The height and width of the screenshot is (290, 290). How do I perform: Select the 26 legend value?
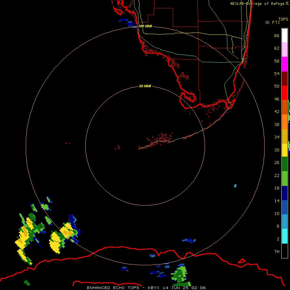277,163
